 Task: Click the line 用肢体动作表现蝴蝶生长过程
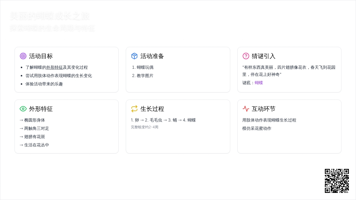click(269, 120)
